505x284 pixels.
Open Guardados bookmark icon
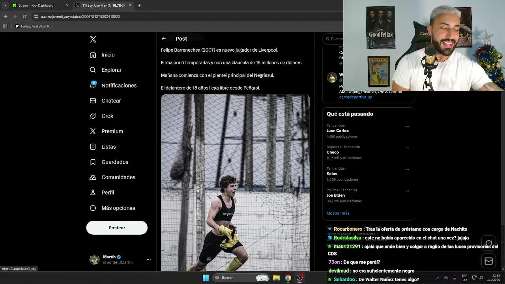pyautogui.click(x=93, y=162)
